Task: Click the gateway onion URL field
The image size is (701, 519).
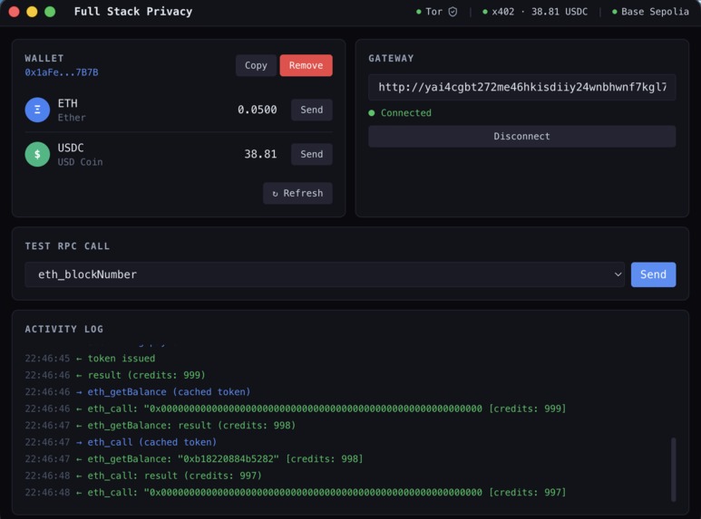Action: click(x=521, y=87)
